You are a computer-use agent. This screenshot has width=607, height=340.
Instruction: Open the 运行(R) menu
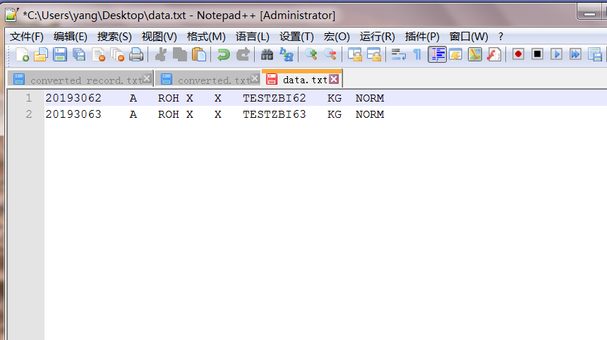pyautogui.click(x=377, y=37)
